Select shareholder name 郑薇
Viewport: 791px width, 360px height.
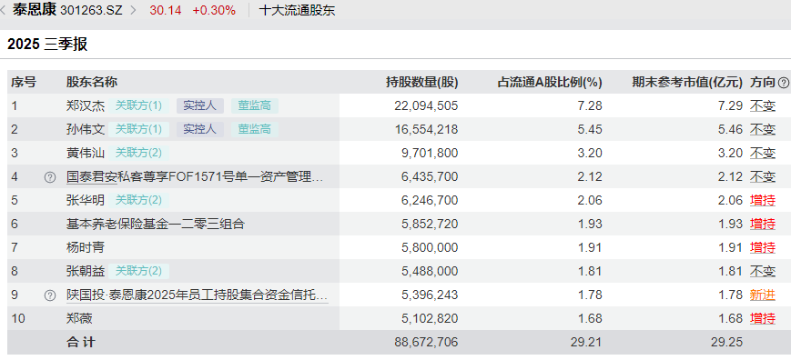80,319
